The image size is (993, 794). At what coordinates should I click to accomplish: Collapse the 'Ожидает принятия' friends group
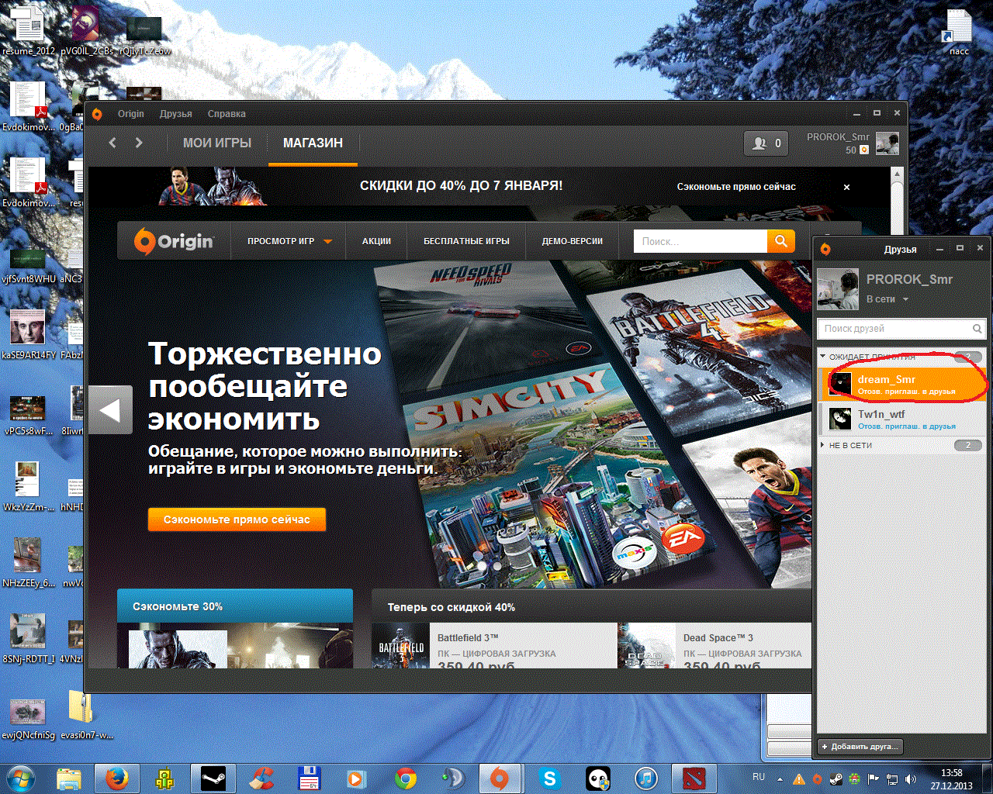(x=823, y=357)
